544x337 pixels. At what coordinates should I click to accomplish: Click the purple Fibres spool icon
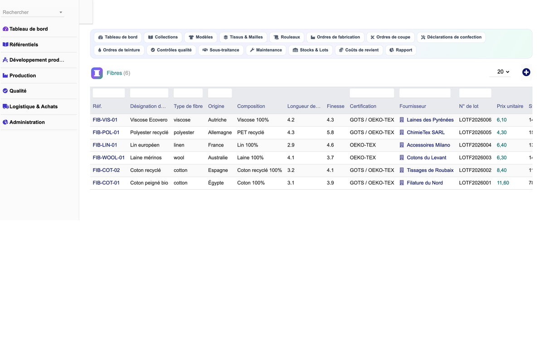(x=97, y=73)
